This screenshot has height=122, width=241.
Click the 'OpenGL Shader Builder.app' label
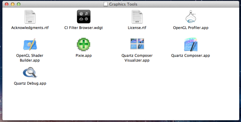point(30,58)
